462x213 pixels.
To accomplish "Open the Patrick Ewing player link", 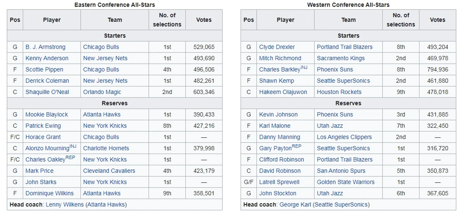I will pos(43,126).
